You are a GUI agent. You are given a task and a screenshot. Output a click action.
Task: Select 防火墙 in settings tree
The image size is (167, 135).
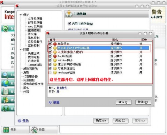pyautogui.click(x=32, y=34)
